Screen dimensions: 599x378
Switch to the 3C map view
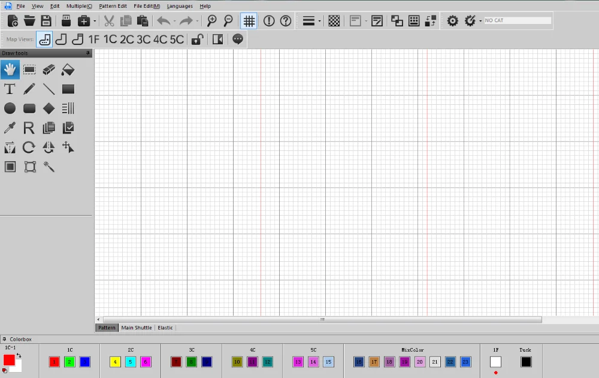143,40
